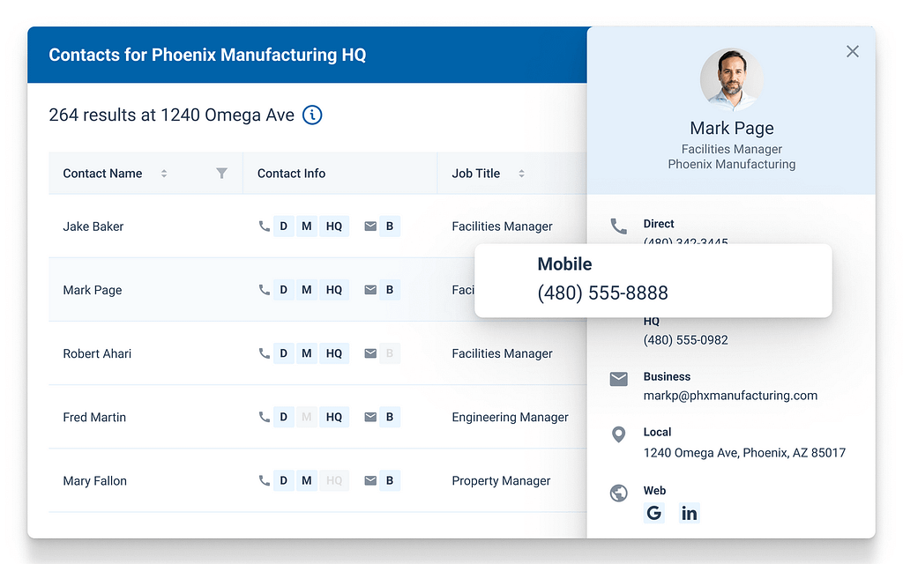
Task: Click Fred Martin's email envelope icon
Action: [x=370, y=417]
